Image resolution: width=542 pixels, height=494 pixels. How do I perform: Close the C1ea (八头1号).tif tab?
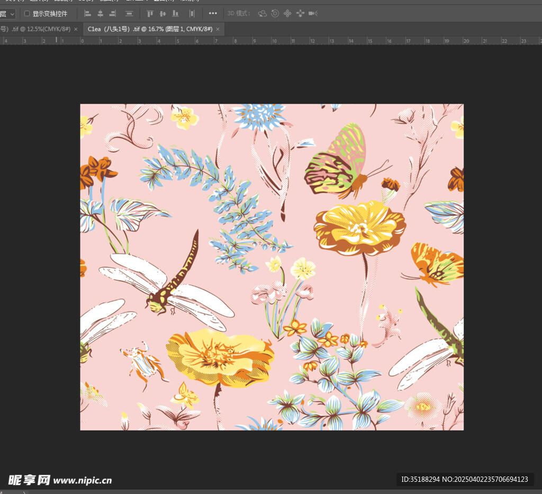218,30
